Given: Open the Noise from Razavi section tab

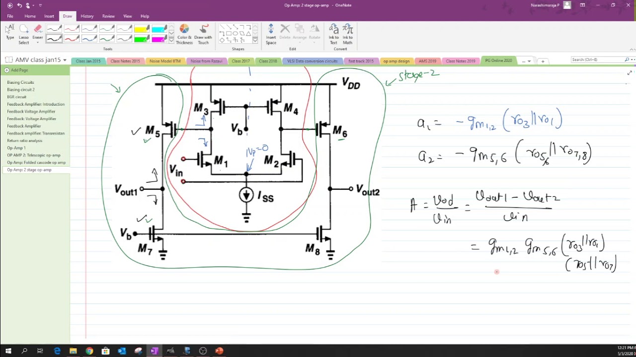Looking at the screenshot, I should point(206,61).
